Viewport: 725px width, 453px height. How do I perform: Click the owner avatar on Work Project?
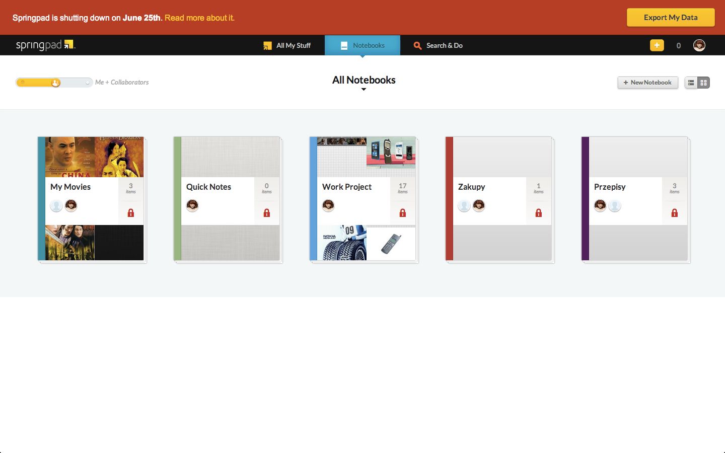pos(328,205)
